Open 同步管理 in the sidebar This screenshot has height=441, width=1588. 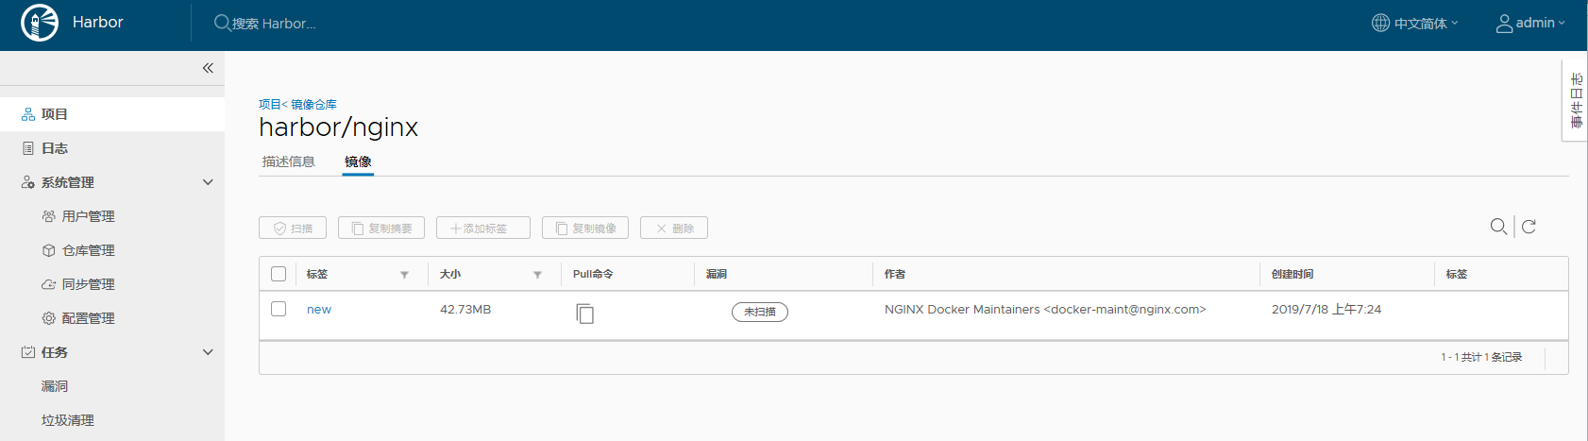click(88, 284)
